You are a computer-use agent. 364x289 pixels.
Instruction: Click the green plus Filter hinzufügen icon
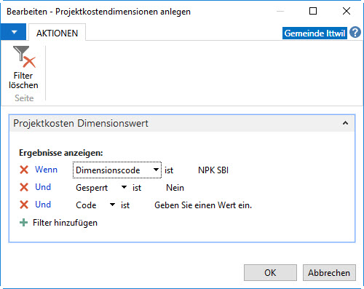tap(23, 223)
